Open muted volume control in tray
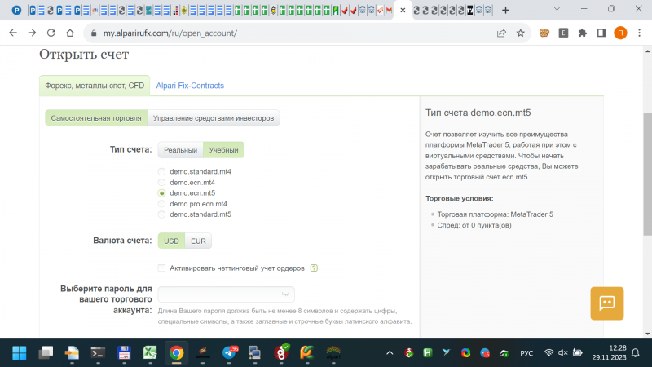The image size is (652, 367). coord(563,353)
